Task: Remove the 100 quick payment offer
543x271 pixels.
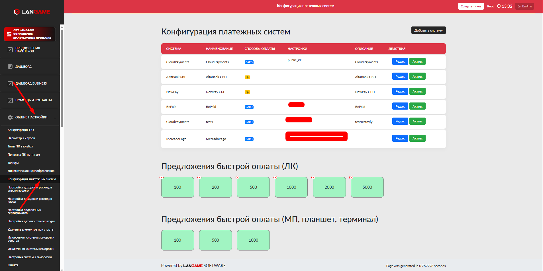Action: click(162, 177)
